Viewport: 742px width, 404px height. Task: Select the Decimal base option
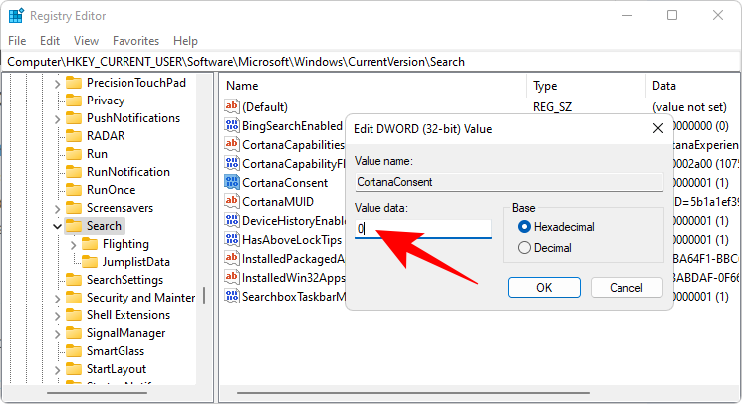[x=525, y=247]
